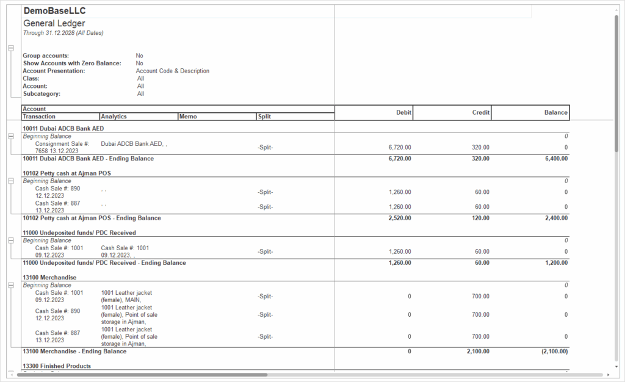The image size is (625, 382).
Task: Open Cash Sale #1001 under Undeposited funds
Action: point(59,251)
